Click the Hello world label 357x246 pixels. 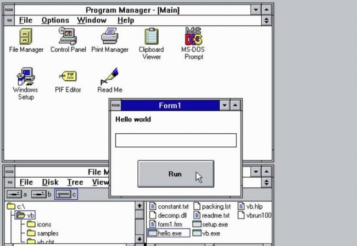coord(133,119)
